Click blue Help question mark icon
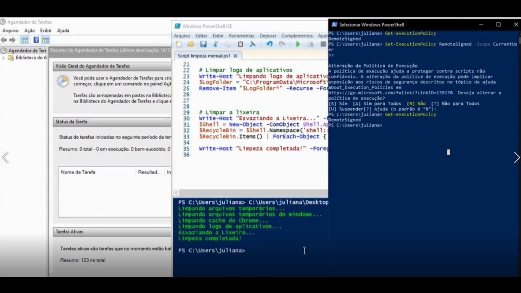The height and width of the screenshot is (293, 521). [x=36, y=40]
